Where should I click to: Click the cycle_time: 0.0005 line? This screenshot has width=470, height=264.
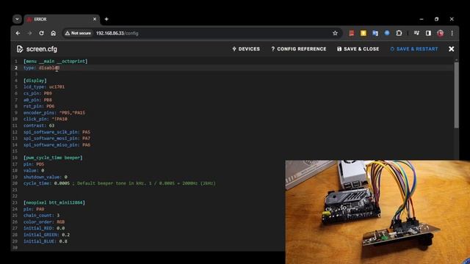(120, 183)
